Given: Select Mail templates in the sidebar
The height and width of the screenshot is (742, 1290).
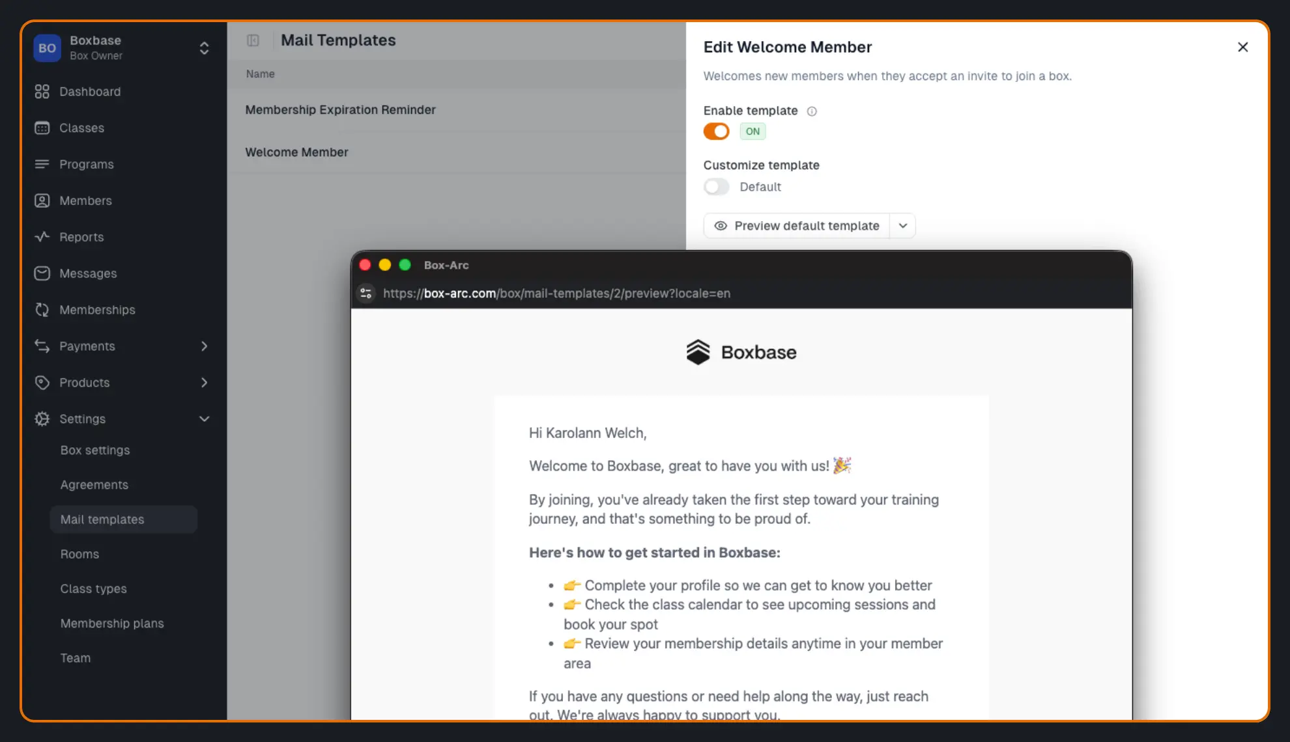Looking at the screenshot, I should [102, 519].
